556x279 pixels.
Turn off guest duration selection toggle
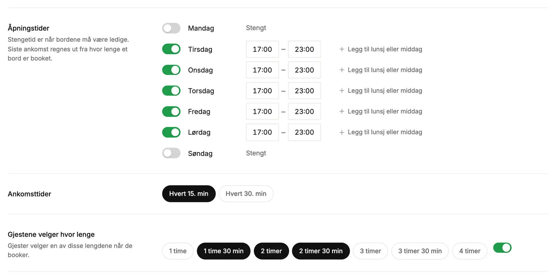[502, 248]
